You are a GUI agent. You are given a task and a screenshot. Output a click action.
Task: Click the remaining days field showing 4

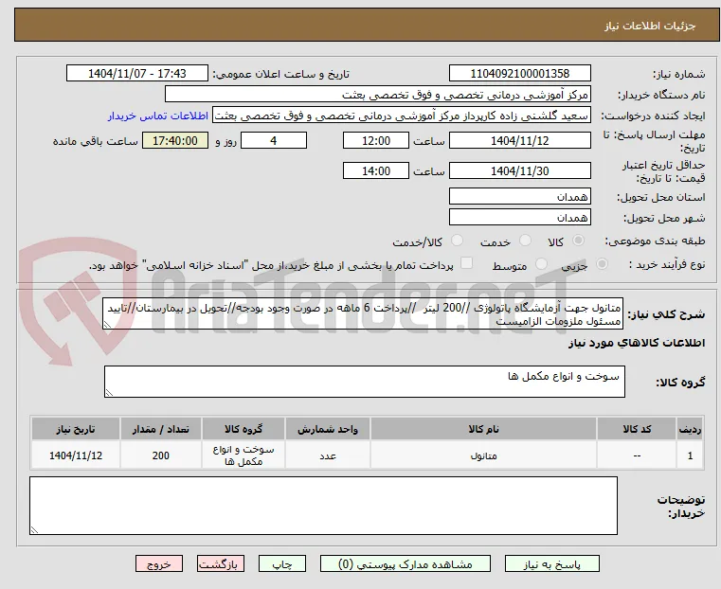point(274,140)
